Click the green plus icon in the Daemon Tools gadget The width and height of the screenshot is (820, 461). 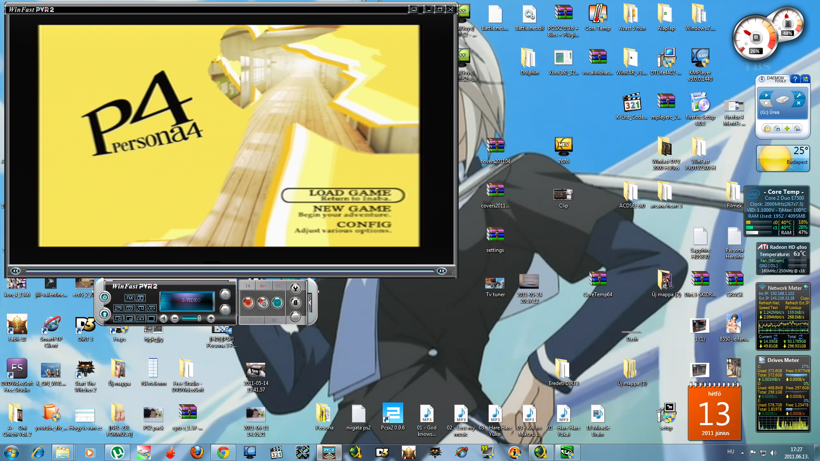point(787,128)
